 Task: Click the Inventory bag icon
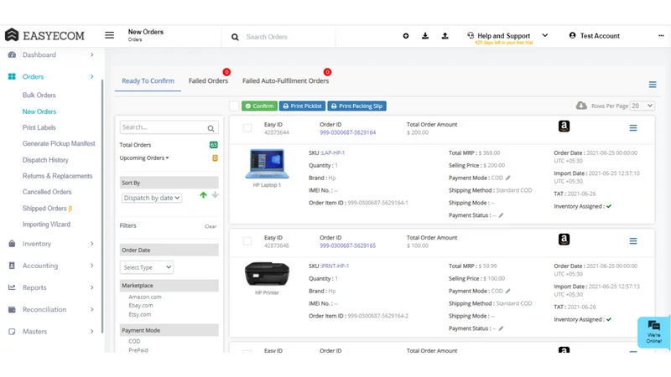[12, 244]
